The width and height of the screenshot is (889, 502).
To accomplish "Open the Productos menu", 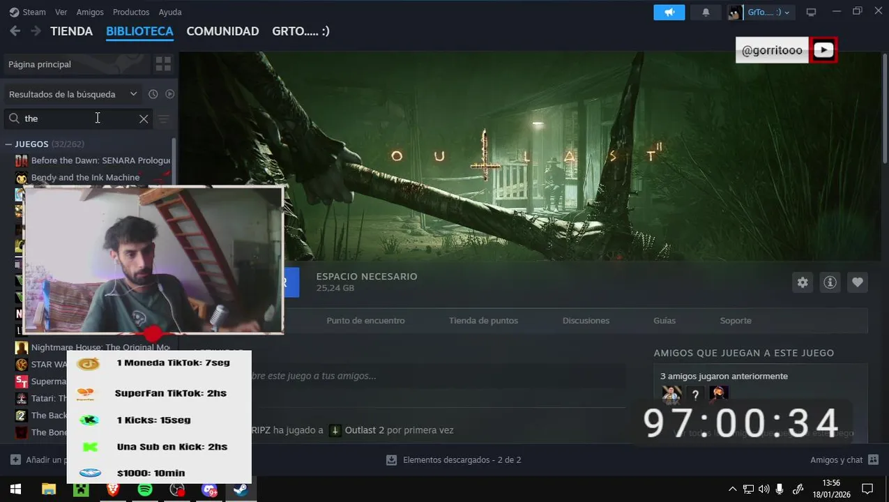I will [x=131, y=12].
